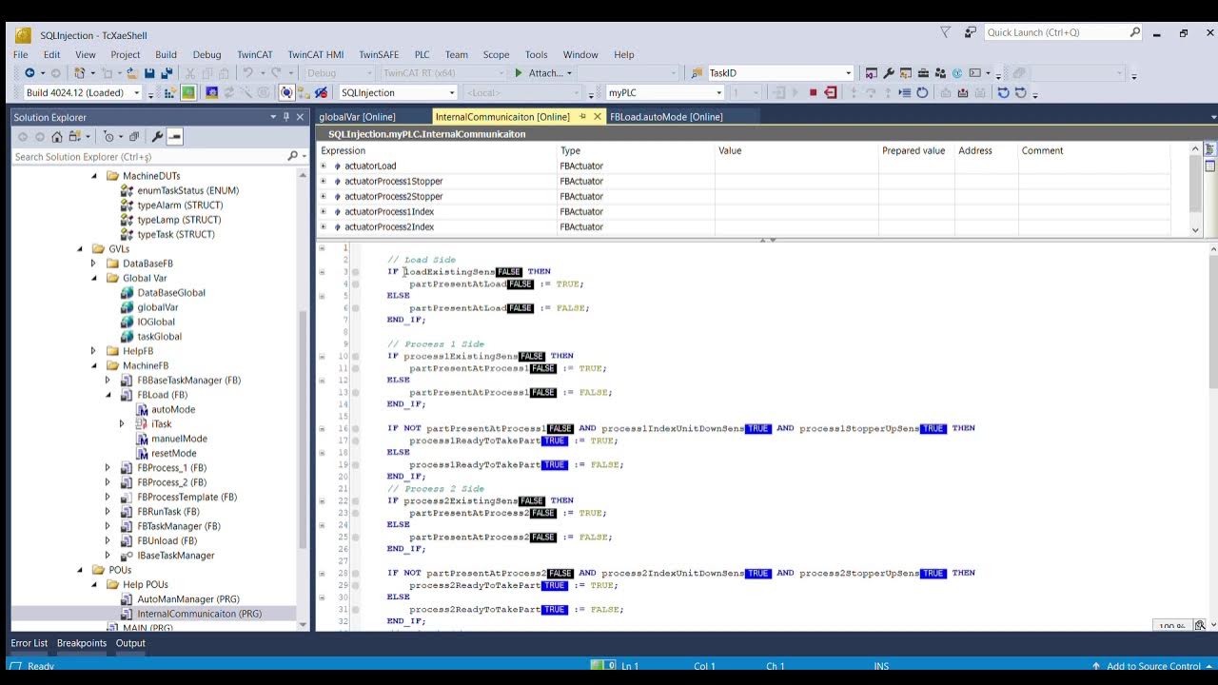The image size is (1218, 685).
Task: Toggle the breakpoint marker on line 10
Action: 355,357
